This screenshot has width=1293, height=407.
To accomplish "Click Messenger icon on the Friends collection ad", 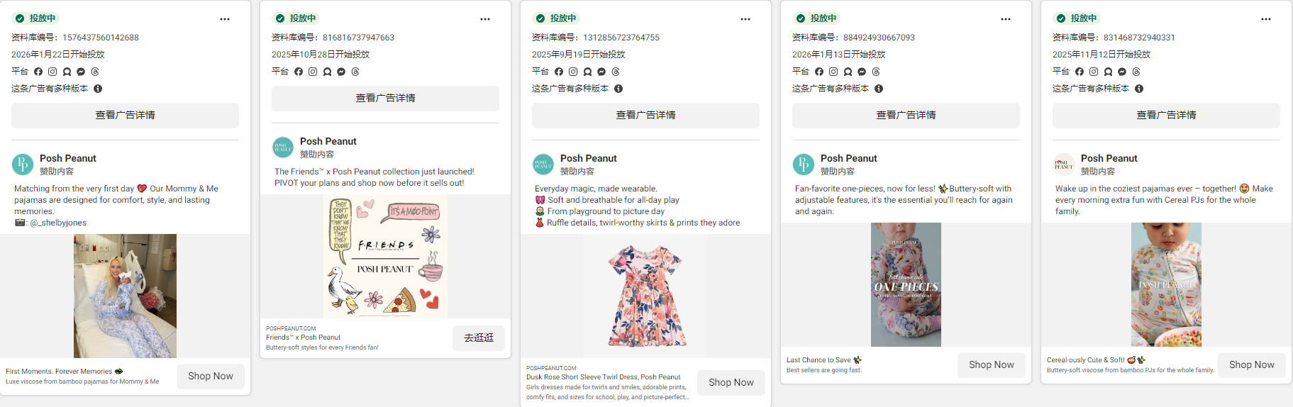I will (341, 72).
